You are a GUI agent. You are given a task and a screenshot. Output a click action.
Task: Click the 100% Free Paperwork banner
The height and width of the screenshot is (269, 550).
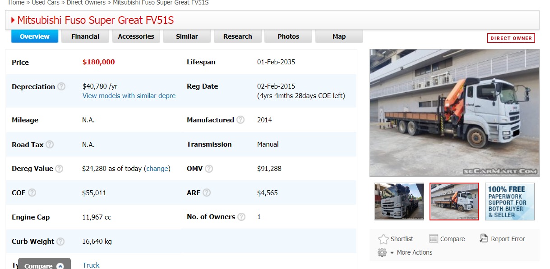pos(509,202)
